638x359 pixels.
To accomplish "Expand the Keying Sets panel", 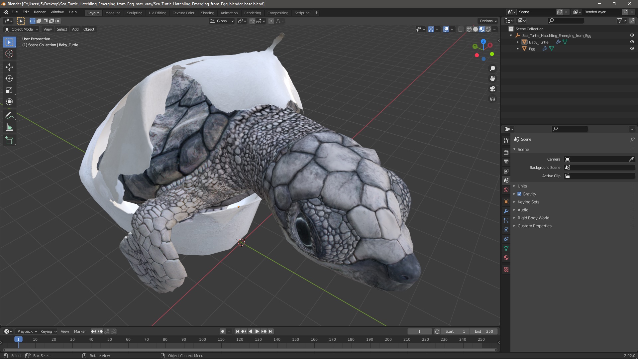I will coord(528,202).
